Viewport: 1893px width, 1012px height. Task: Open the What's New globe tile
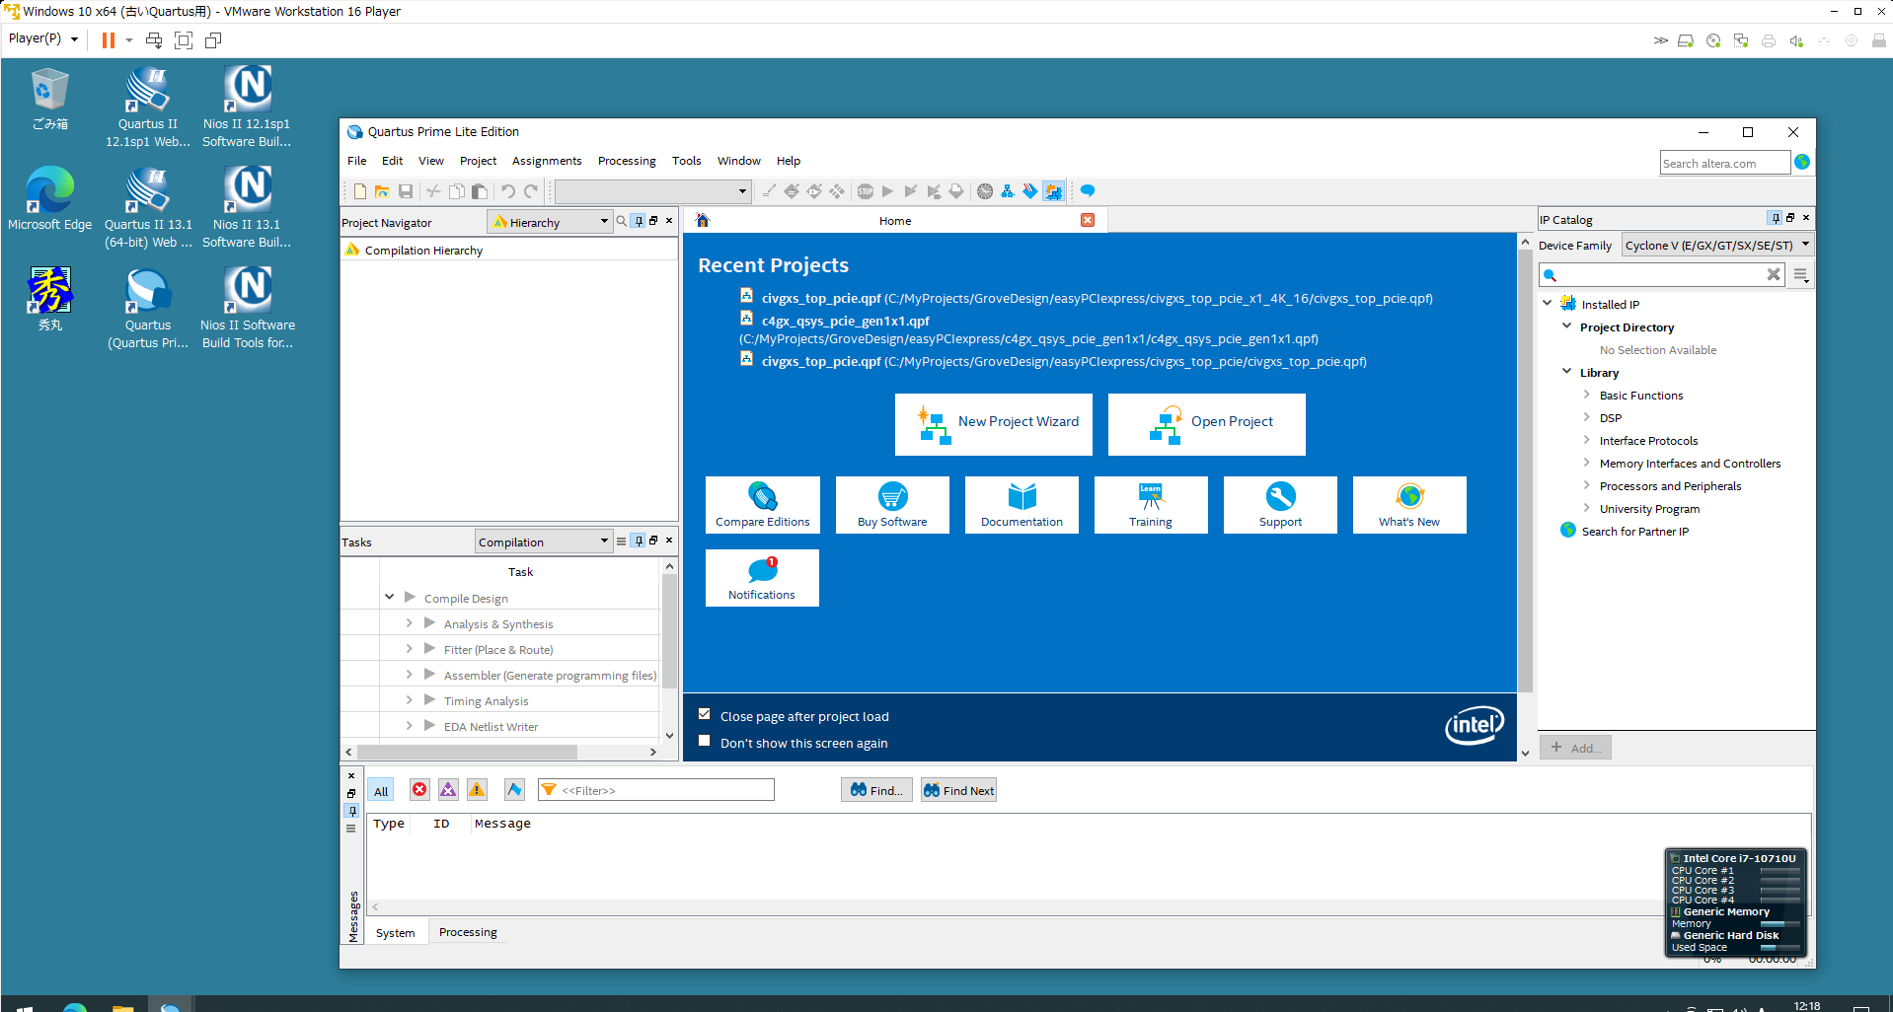coord(1409,505)
